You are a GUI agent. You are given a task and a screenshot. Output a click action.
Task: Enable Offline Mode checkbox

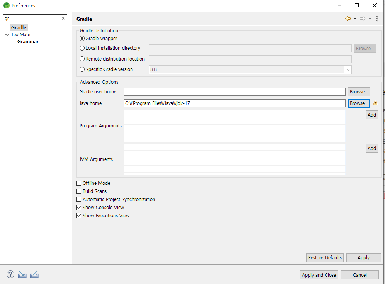pos(79,183)
